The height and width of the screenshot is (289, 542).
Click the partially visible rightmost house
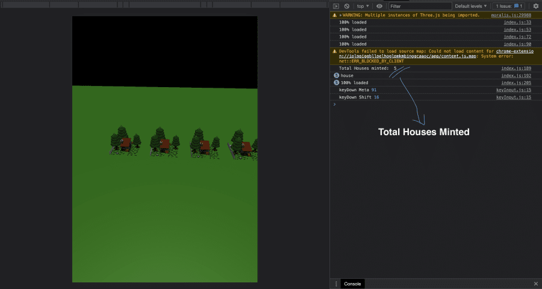pyautogui.click(x=246, y=148)
